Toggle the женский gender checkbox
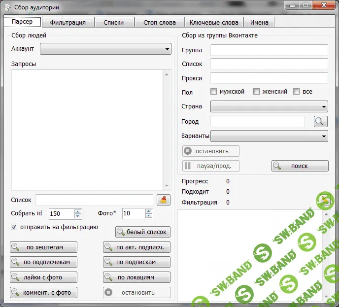The image size is (339, 307). (256, 92)
